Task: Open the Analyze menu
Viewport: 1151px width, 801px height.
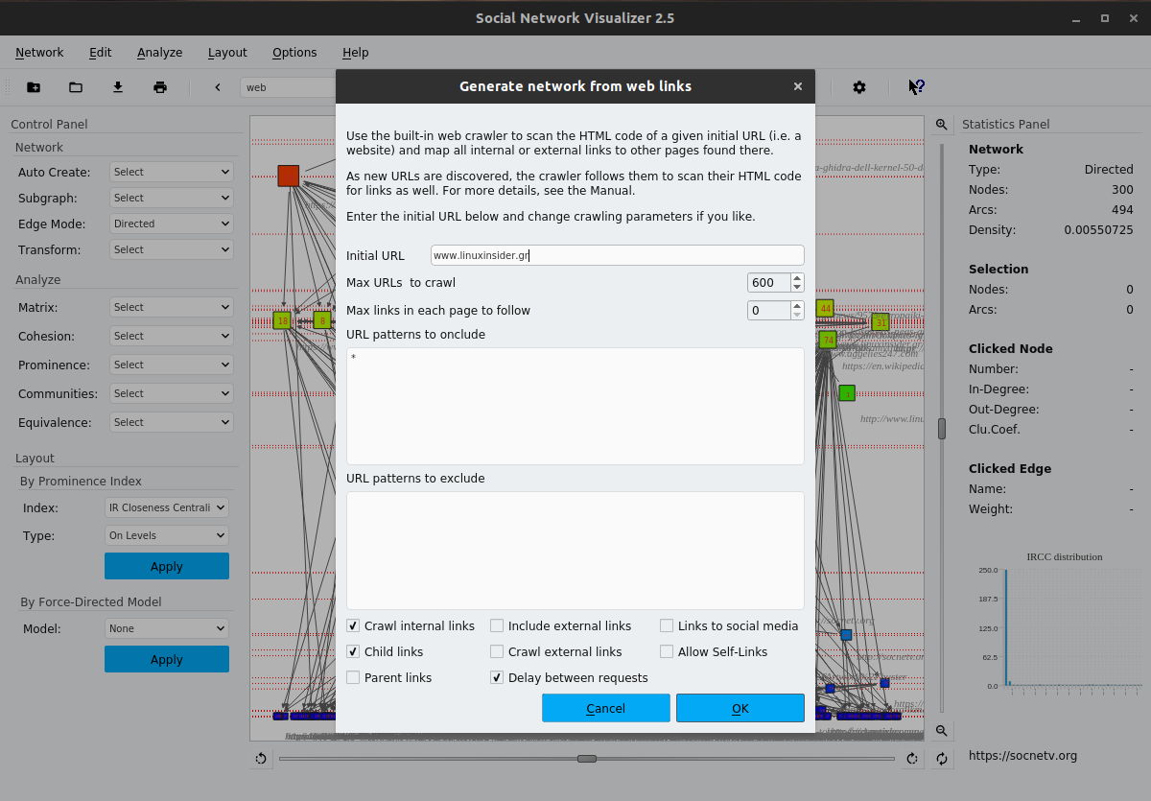Action: pyautogui.click(x=159, y=53)
